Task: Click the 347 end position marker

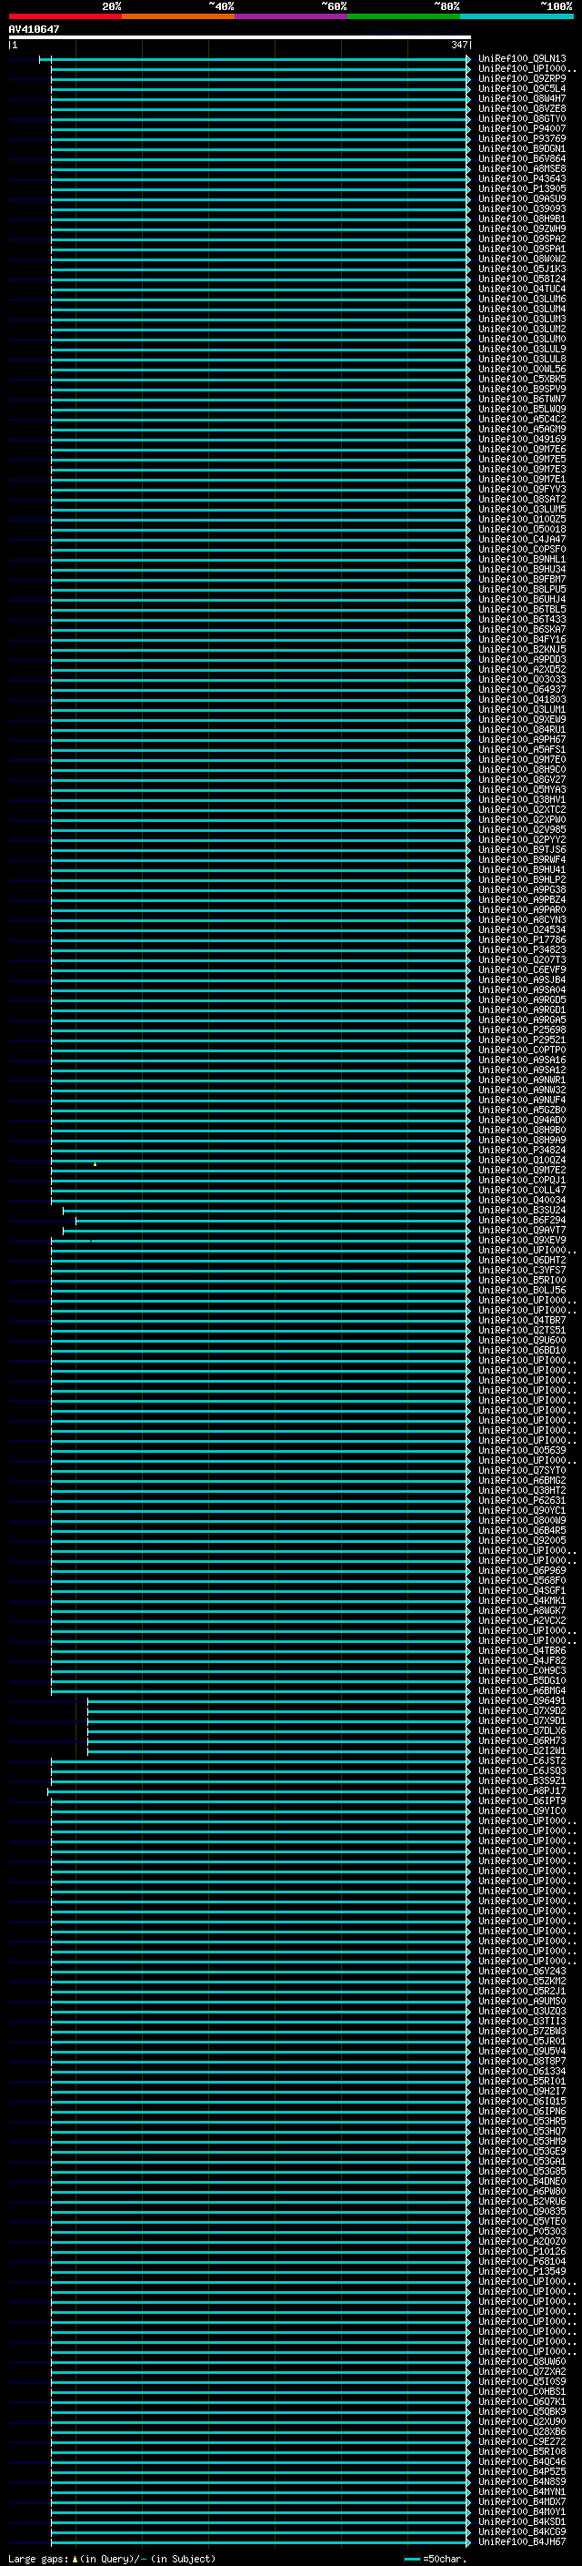Action: pos(458,45)
